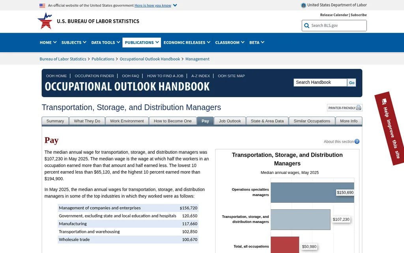This screenshot has height=253, width=404.
Task: Switch to the Similar Occupations tab
Action: tap(312, 121)
